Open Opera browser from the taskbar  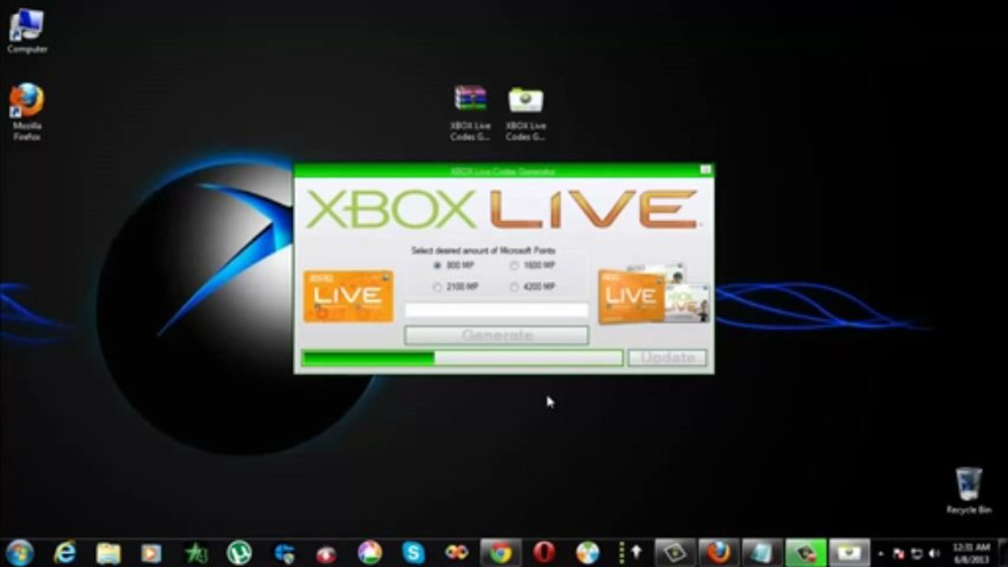click(544, 553)
